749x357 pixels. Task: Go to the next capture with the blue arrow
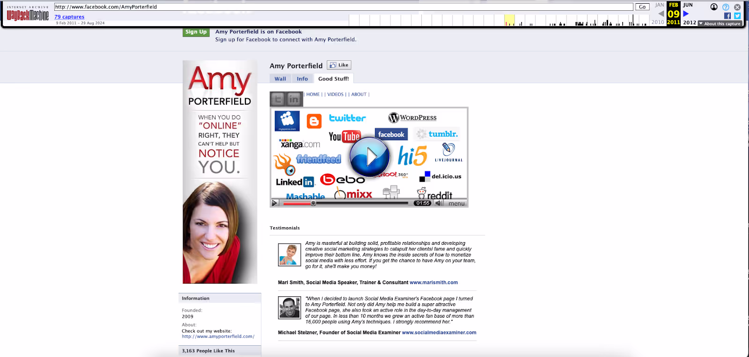tap(686, 14)
